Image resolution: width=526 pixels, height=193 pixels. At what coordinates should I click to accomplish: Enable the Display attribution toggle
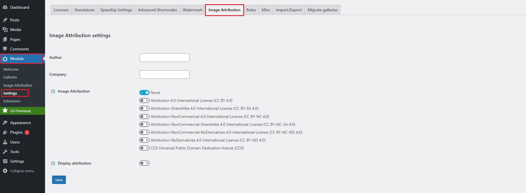point(144,163)
